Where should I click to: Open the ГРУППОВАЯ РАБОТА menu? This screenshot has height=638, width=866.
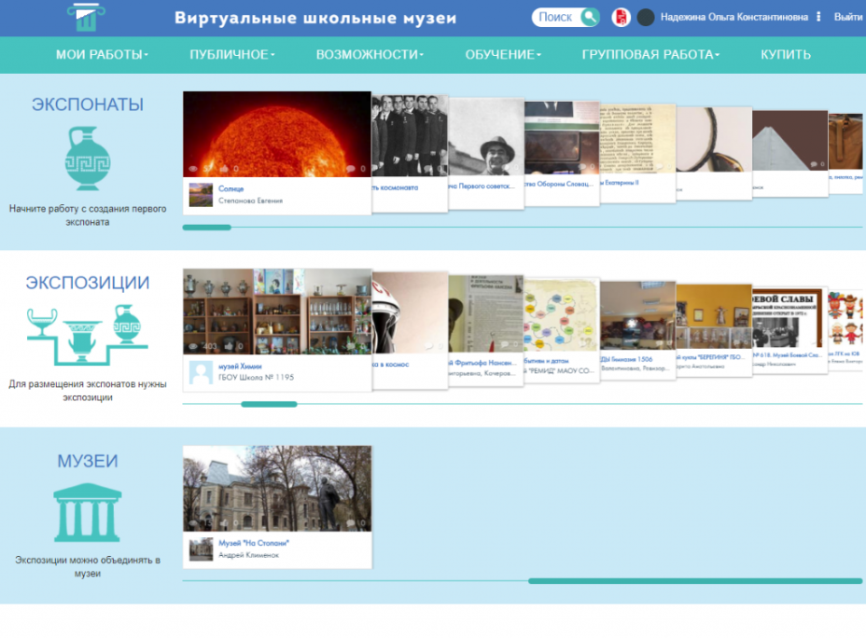tap(650, 55)
